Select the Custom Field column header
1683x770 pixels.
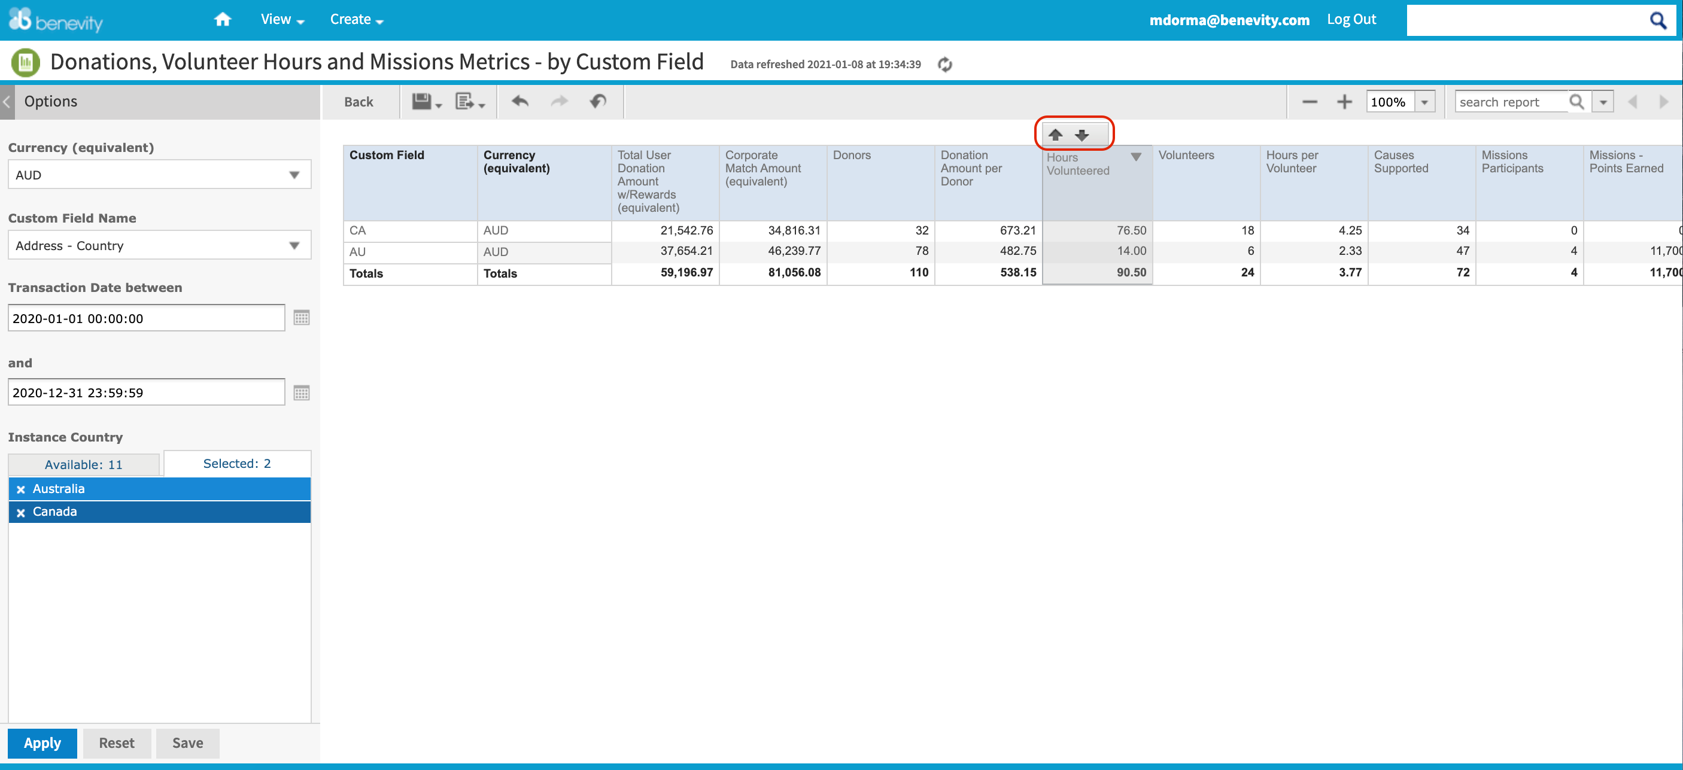411,183
